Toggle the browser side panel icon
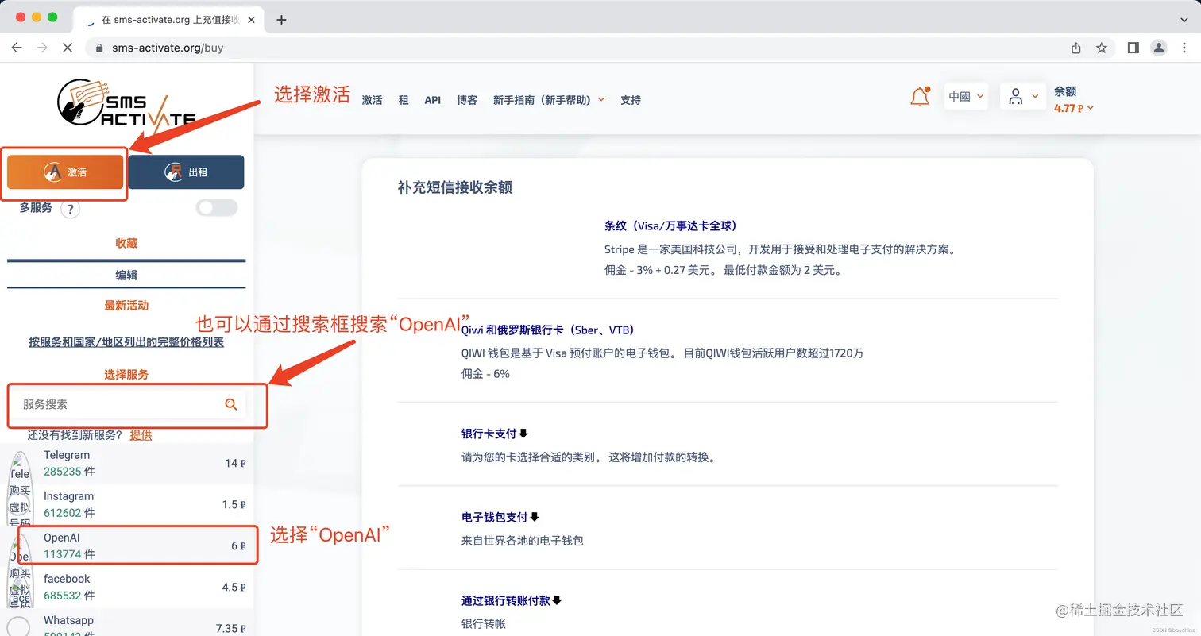Screen dimensions: 1201x636 click(x=1133, y=48)
